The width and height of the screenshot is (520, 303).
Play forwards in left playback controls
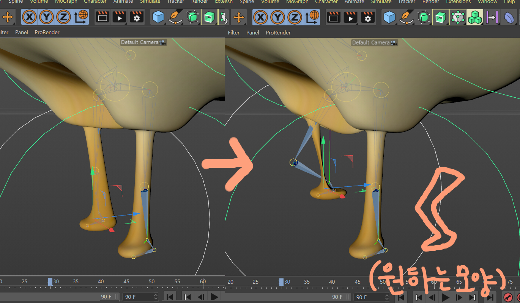[x=214, y=297]
